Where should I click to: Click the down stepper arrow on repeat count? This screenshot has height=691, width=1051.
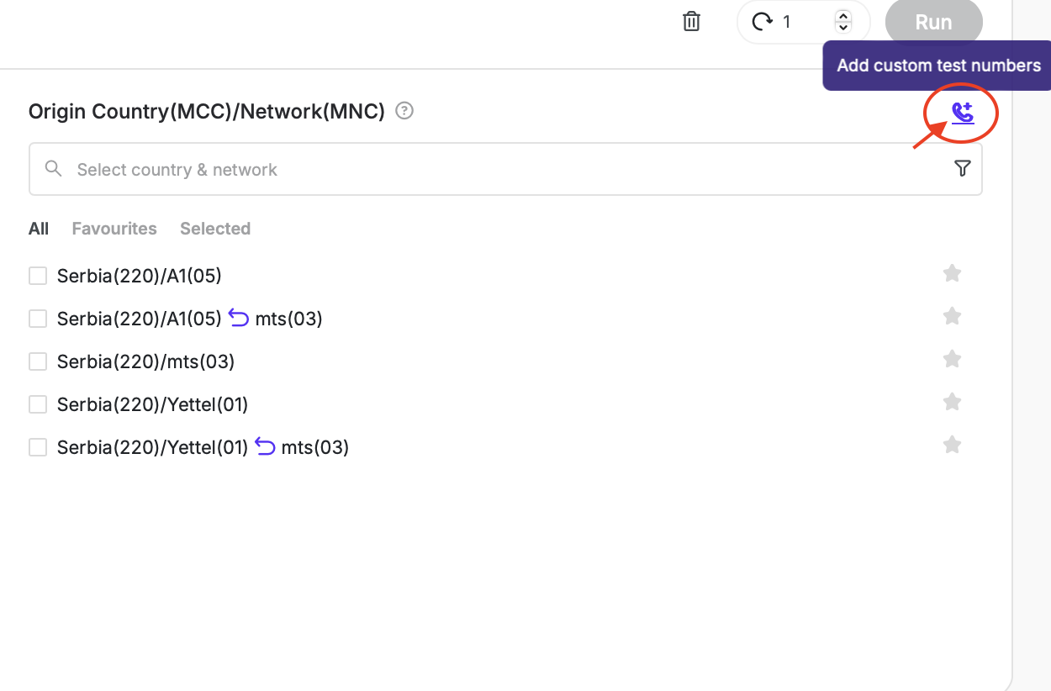pyautogui.click(x=843, y=27)
